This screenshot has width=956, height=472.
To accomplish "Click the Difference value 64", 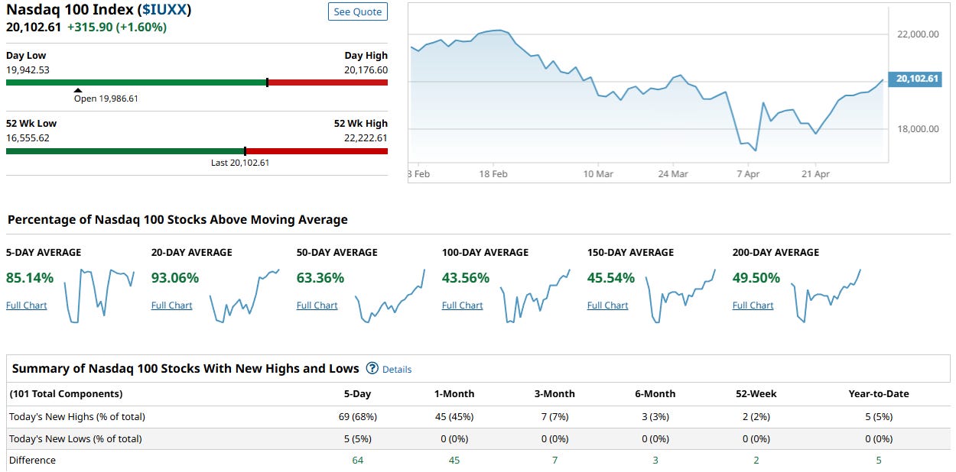I will 357,461.
